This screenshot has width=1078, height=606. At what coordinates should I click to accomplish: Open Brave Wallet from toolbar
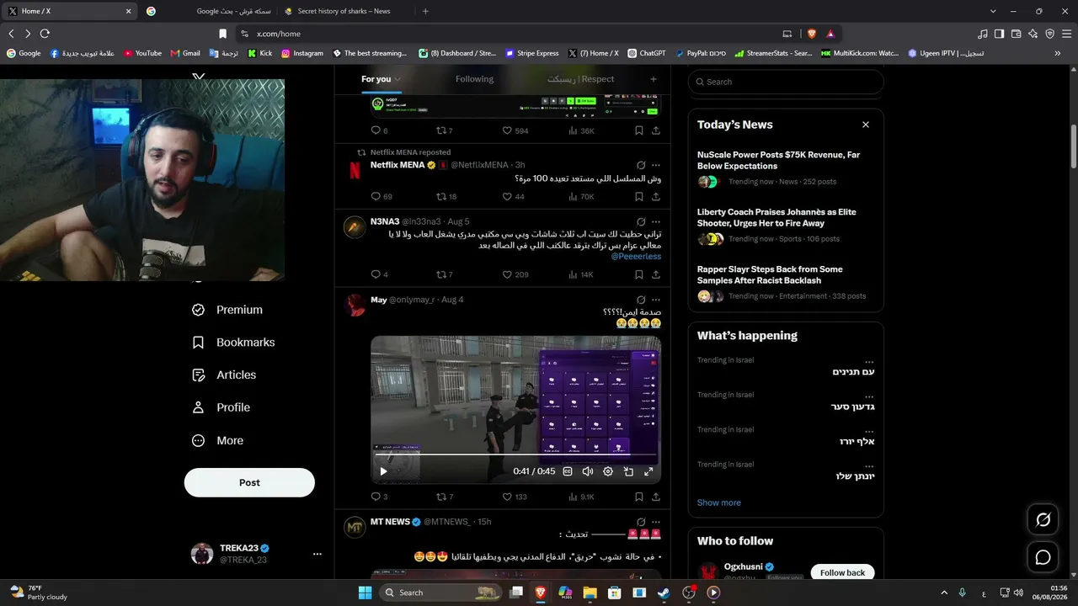click(x=1016, y=34)
